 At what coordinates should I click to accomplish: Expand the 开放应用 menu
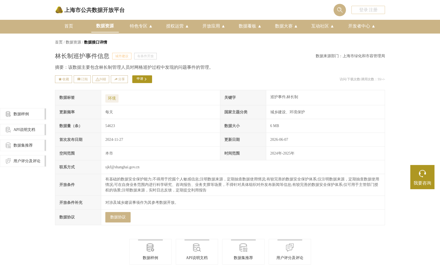pos(213,26)
